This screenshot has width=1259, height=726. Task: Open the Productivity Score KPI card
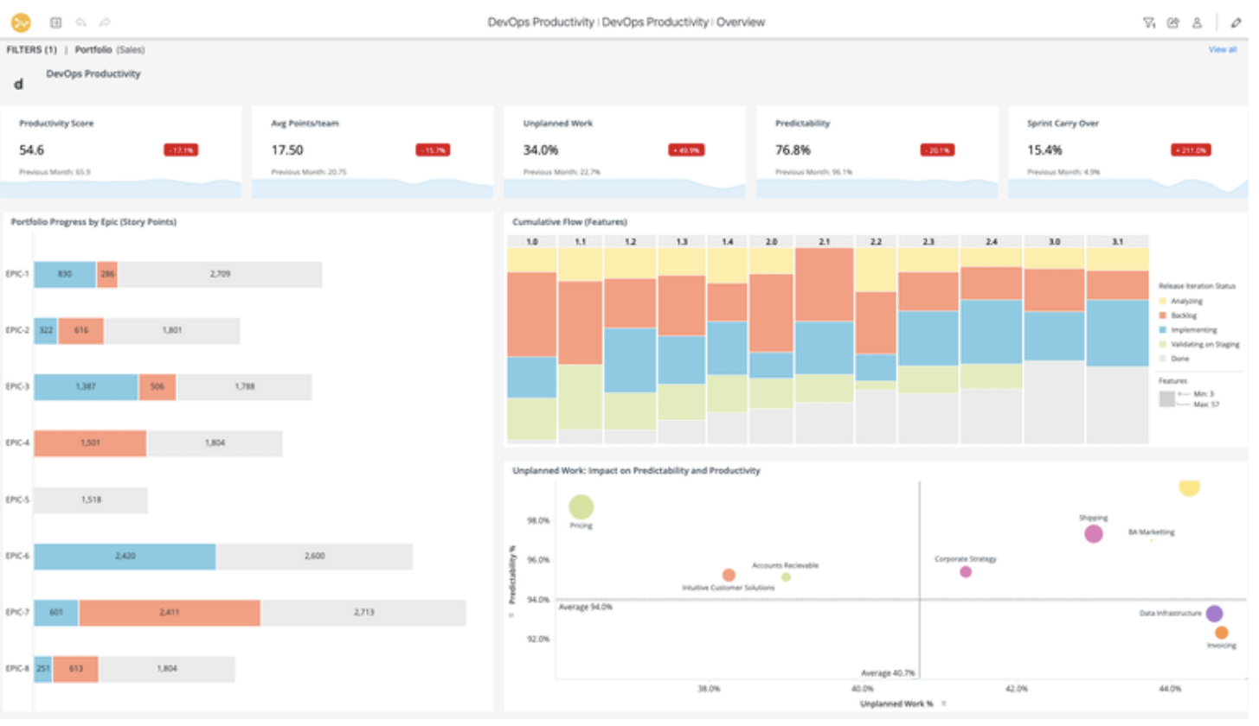121,151
